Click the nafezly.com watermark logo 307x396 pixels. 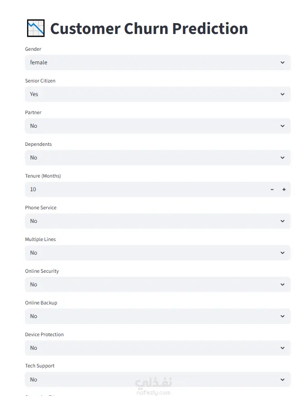(153, 386)
